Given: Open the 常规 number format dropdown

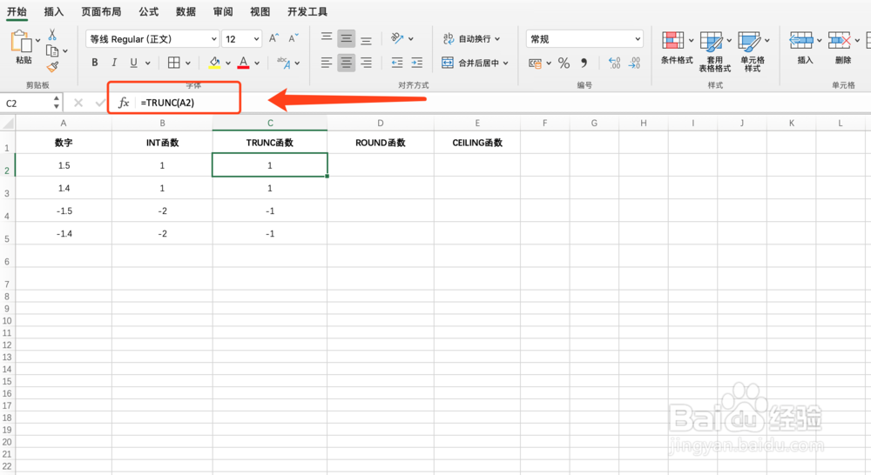Looking at the screenshot, I should pyautogui.click(x=584, y=39).
